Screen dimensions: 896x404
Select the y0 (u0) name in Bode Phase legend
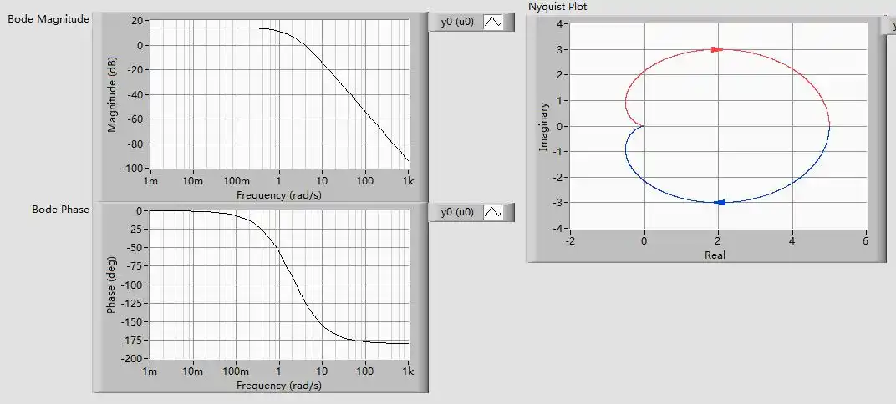[x=457, y=213]
